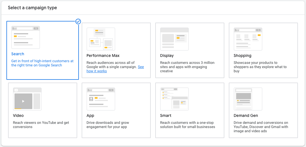Select the Shopping campaign title
Screen dimensions: 306x147
[x=242, y=56]
